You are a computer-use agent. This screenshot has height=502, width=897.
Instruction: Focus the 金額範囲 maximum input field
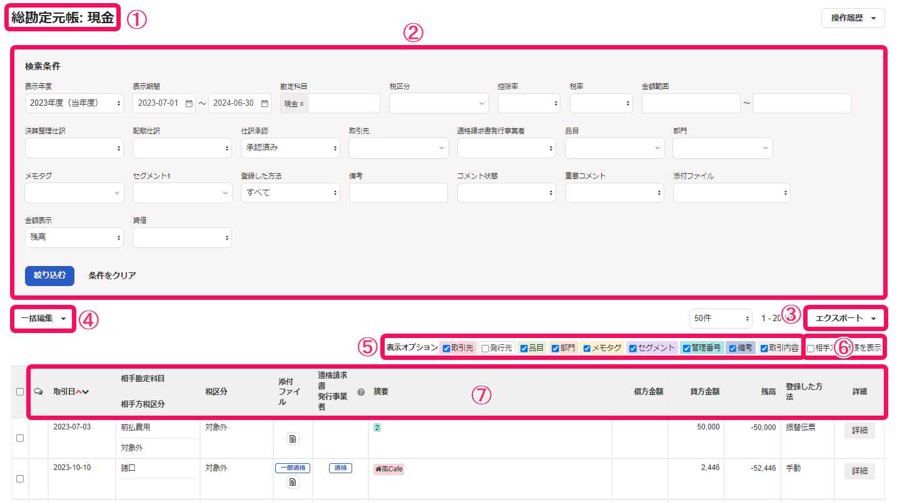[x=802, y=103]
